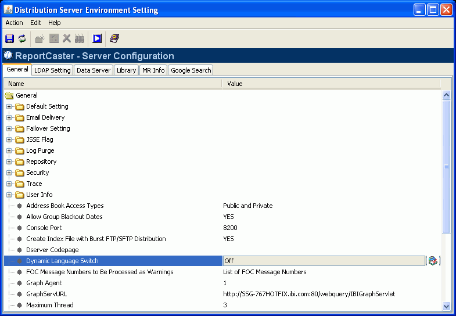The image size is (456, 316).
Task: Click the grayed square toolbar icon left of the X
Action: click(x=54, y=38)
